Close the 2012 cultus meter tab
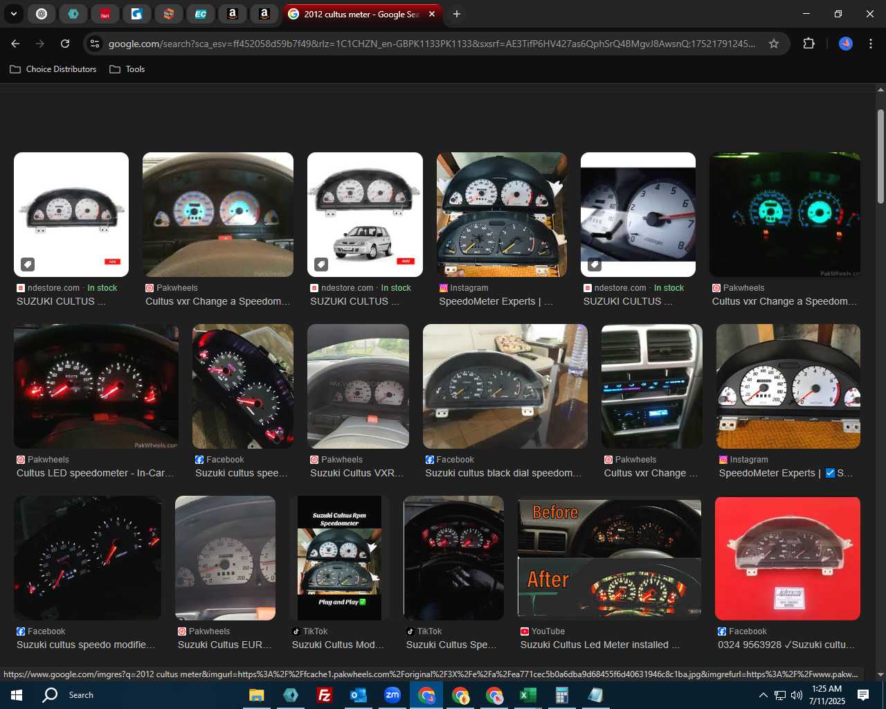This screenshot has width=886, height=709. click(x=432, y=14)
